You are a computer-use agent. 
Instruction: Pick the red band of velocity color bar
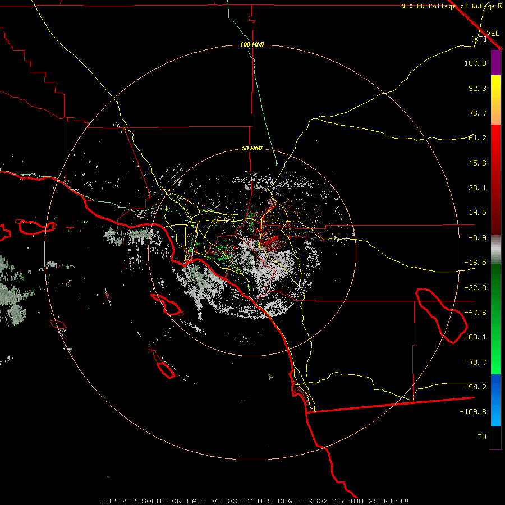click(x=495, y=180)
